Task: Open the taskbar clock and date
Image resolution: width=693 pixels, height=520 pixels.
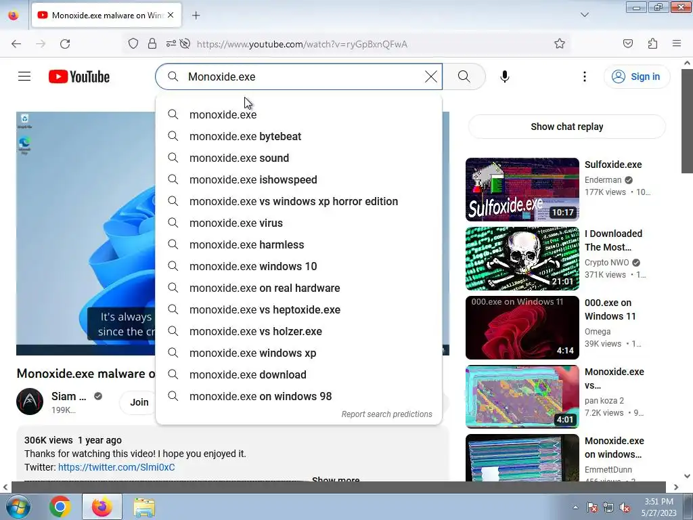Action: click(x=658, y=507)
